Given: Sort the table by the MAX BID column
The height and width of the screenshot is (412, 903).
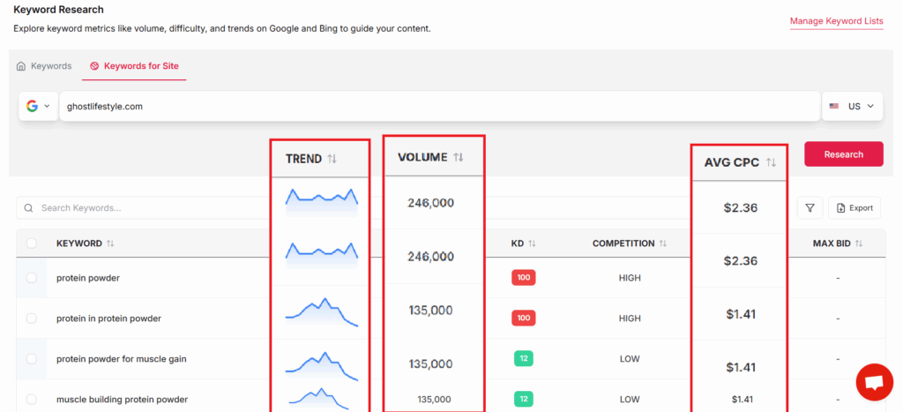Looking at the screenshot, I should (838, 243).
